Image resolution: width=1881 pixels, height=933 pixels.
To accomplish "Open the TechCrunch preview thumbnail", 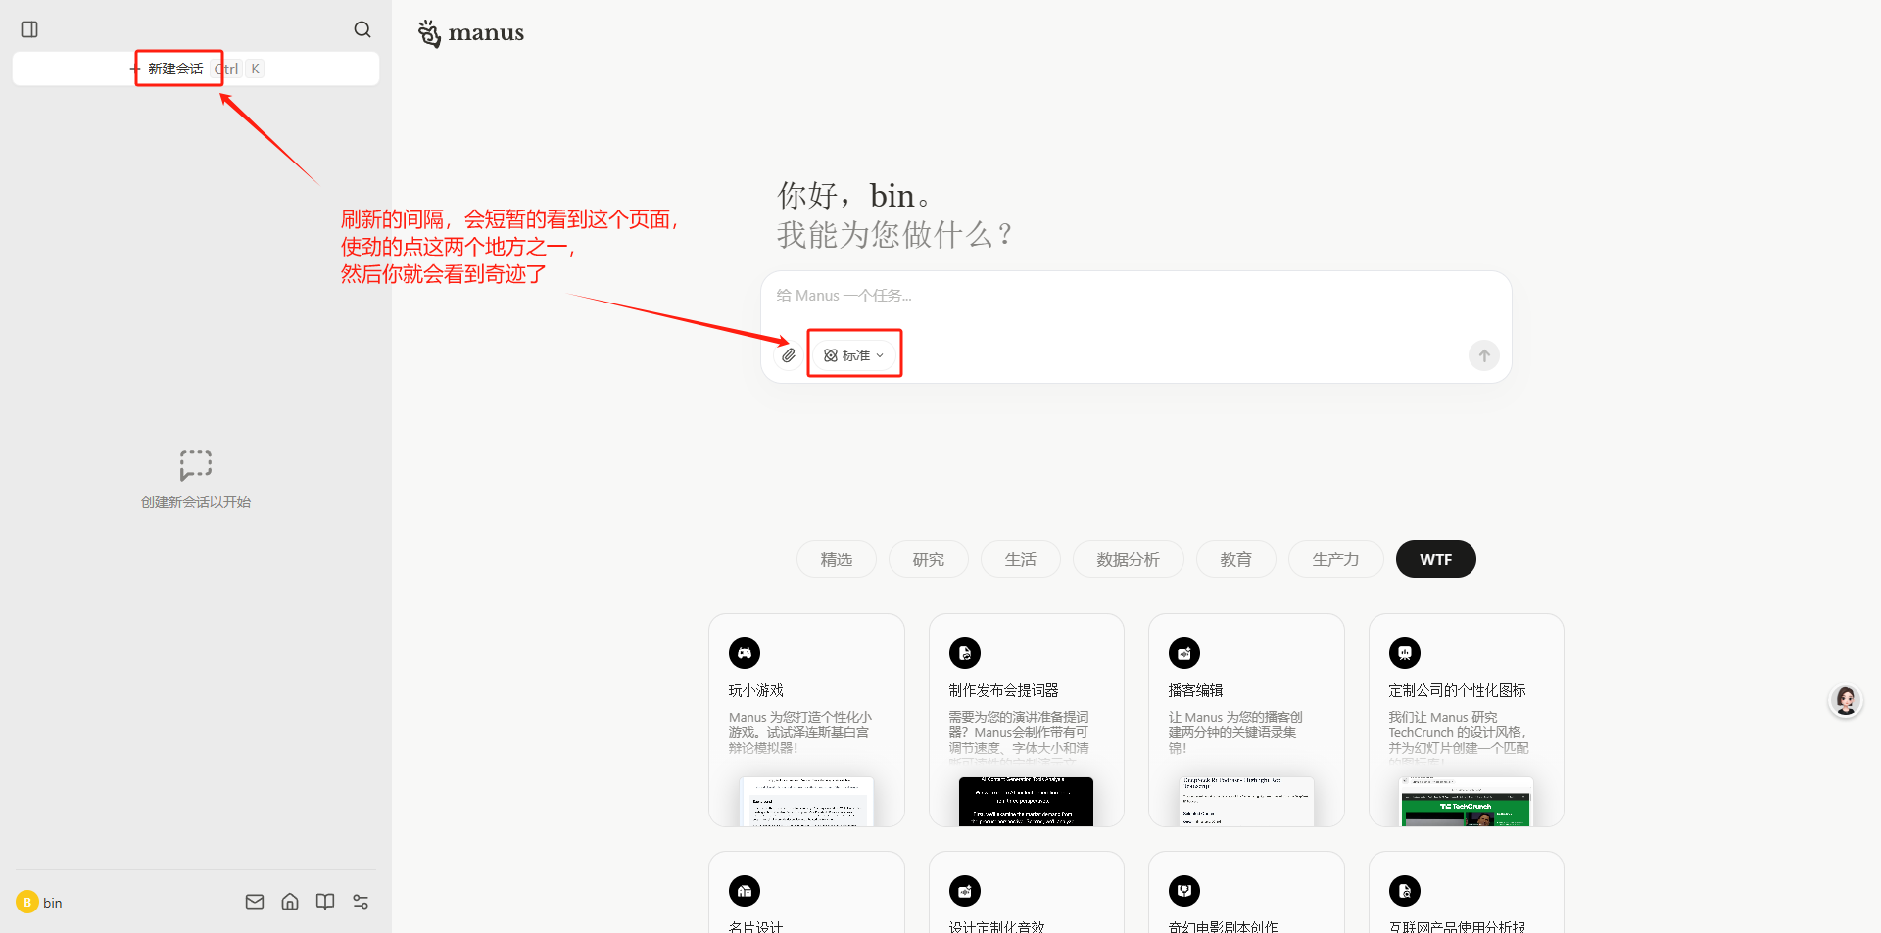I will [x=1467, y=802].
